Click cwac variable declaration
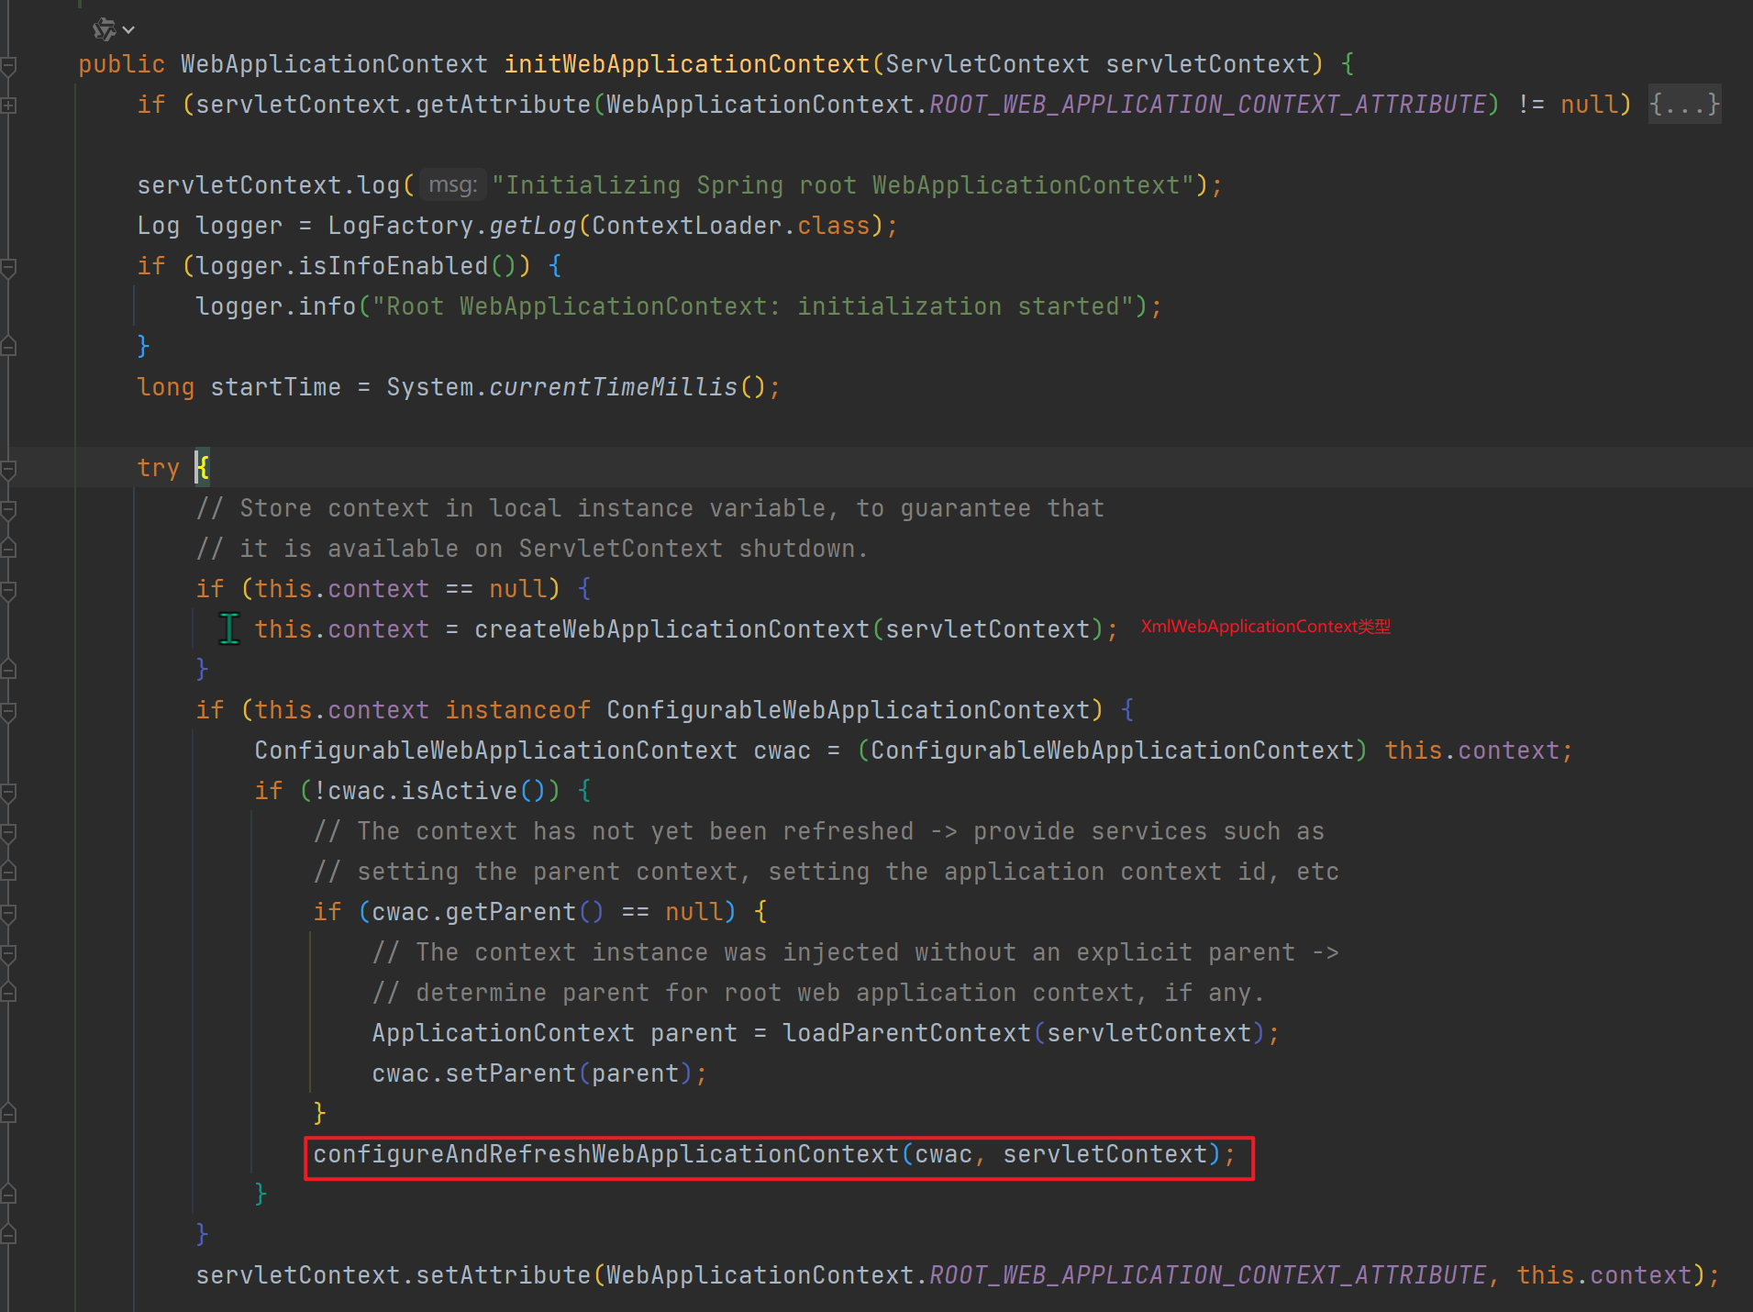Image resolution: width=1753 pixels, height=1312 pixels. point(782,751)
